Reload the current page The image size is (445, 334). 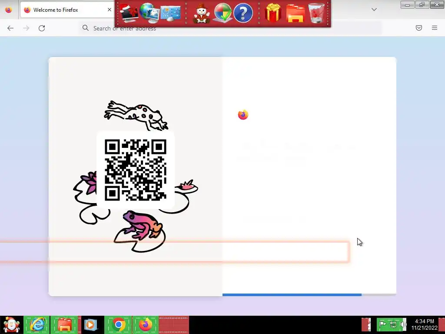pyautogui.click(x=42, y=28)
